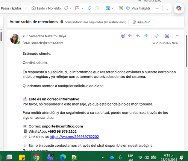
Task: Expand the categorize tag dropdown
Action: [x=71, y=8]
